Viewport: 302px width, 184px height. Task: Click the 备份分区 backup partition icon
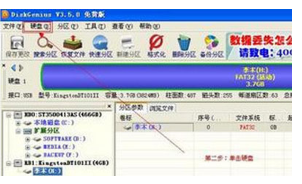pyautogui.click(x=211, y=42)
